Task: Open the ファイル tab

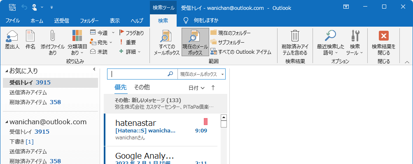Action: 13,21
